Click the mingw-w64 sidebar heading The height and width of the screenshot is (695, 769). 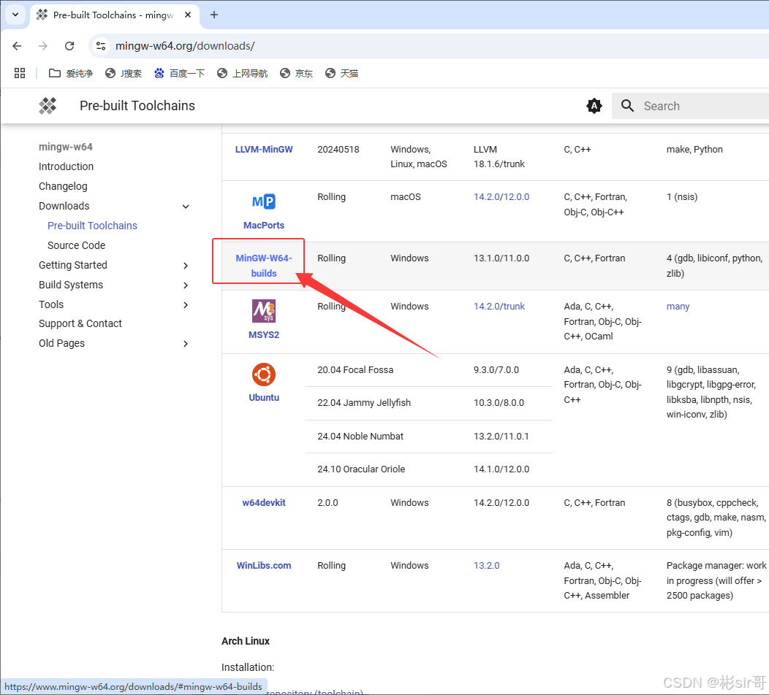pos(66,147)
